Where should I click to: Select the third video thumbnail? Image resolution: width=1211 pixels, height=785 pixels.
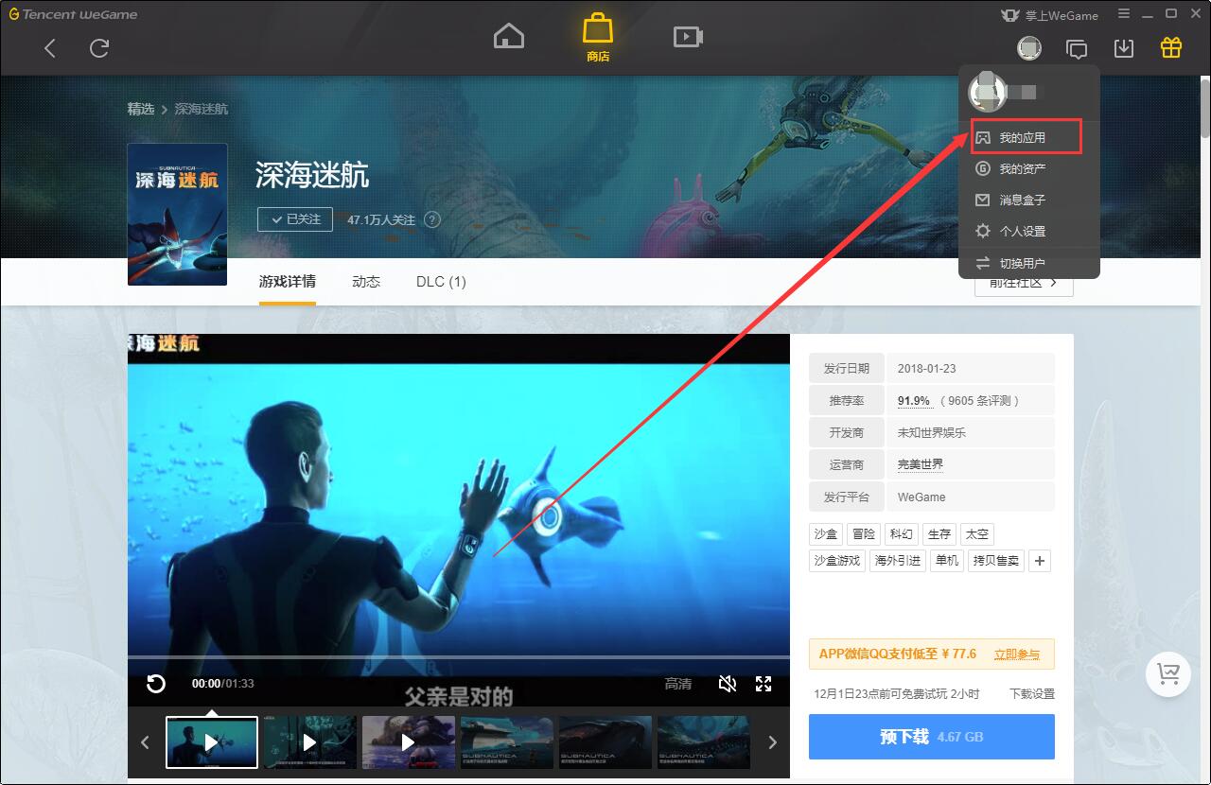[x=409, y=741]
